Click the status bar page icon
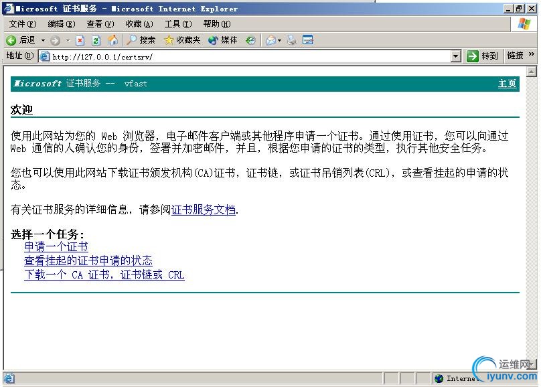 coord(9,378)
